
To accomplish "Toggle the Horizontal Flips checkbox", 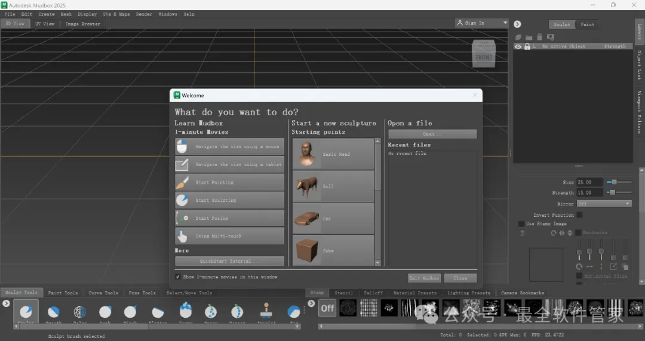I will tap(579, 276).
